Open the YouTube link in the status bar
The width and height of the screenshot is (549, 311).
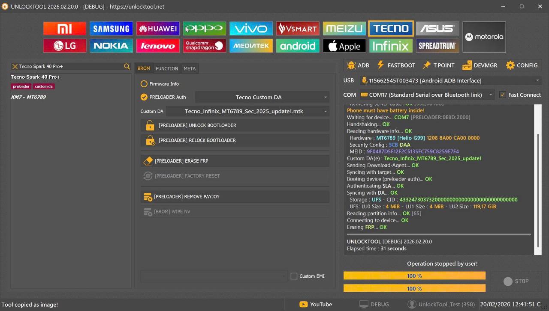point(316,304)
